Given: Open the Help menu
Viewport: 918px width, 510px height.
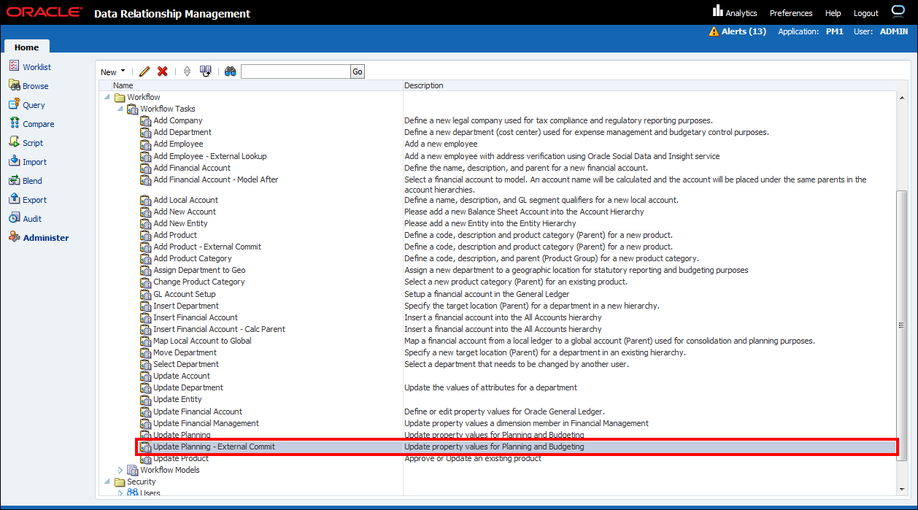Looking at the screenshot, I should click(x=833, y=13).
